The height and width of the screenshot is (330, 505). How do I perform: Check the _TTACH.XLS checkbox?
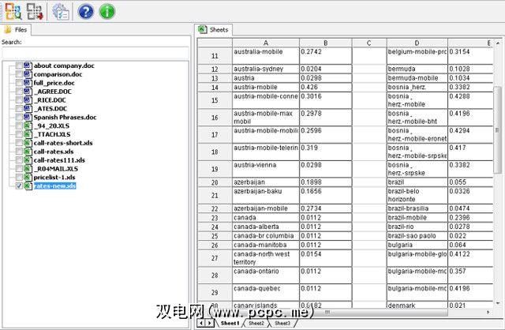point(19,134)
